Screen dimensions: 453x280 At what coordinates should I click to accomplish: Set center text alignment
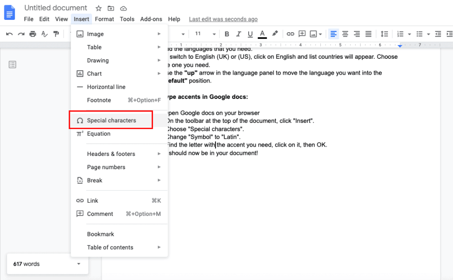pos(345,34)
